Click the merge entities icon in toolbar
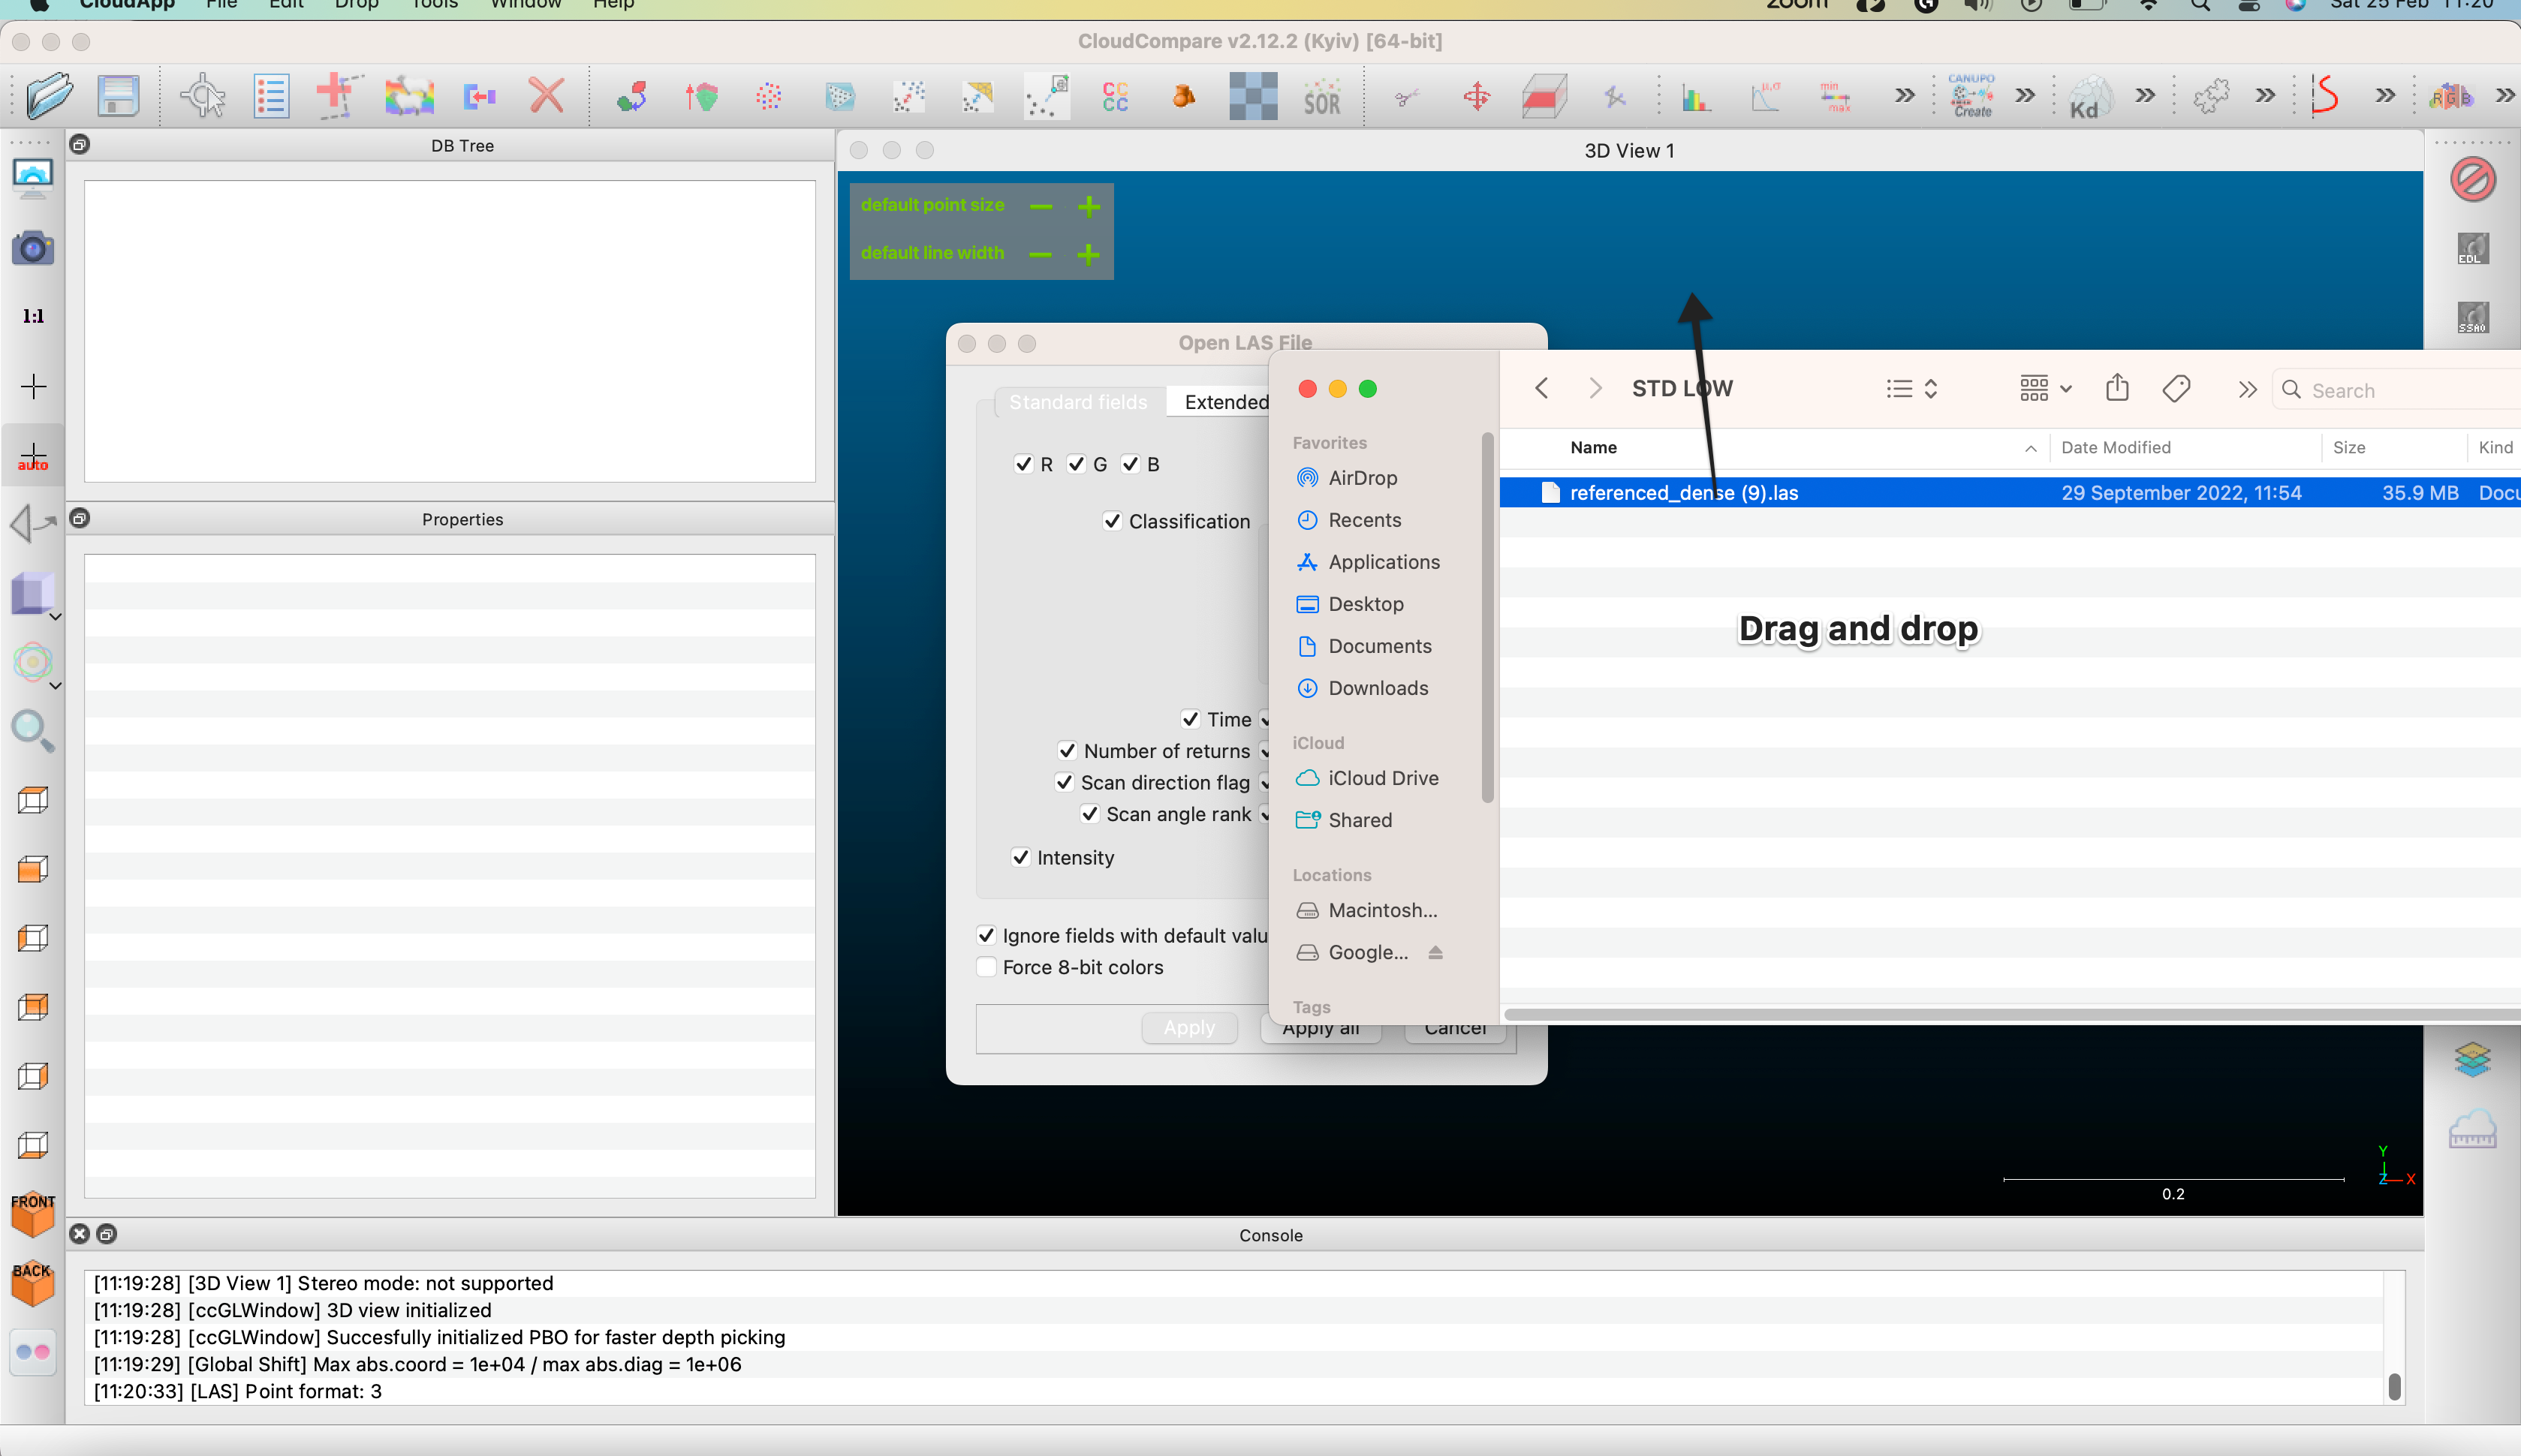This screenshot has width=2521, height=1456. 480,96
